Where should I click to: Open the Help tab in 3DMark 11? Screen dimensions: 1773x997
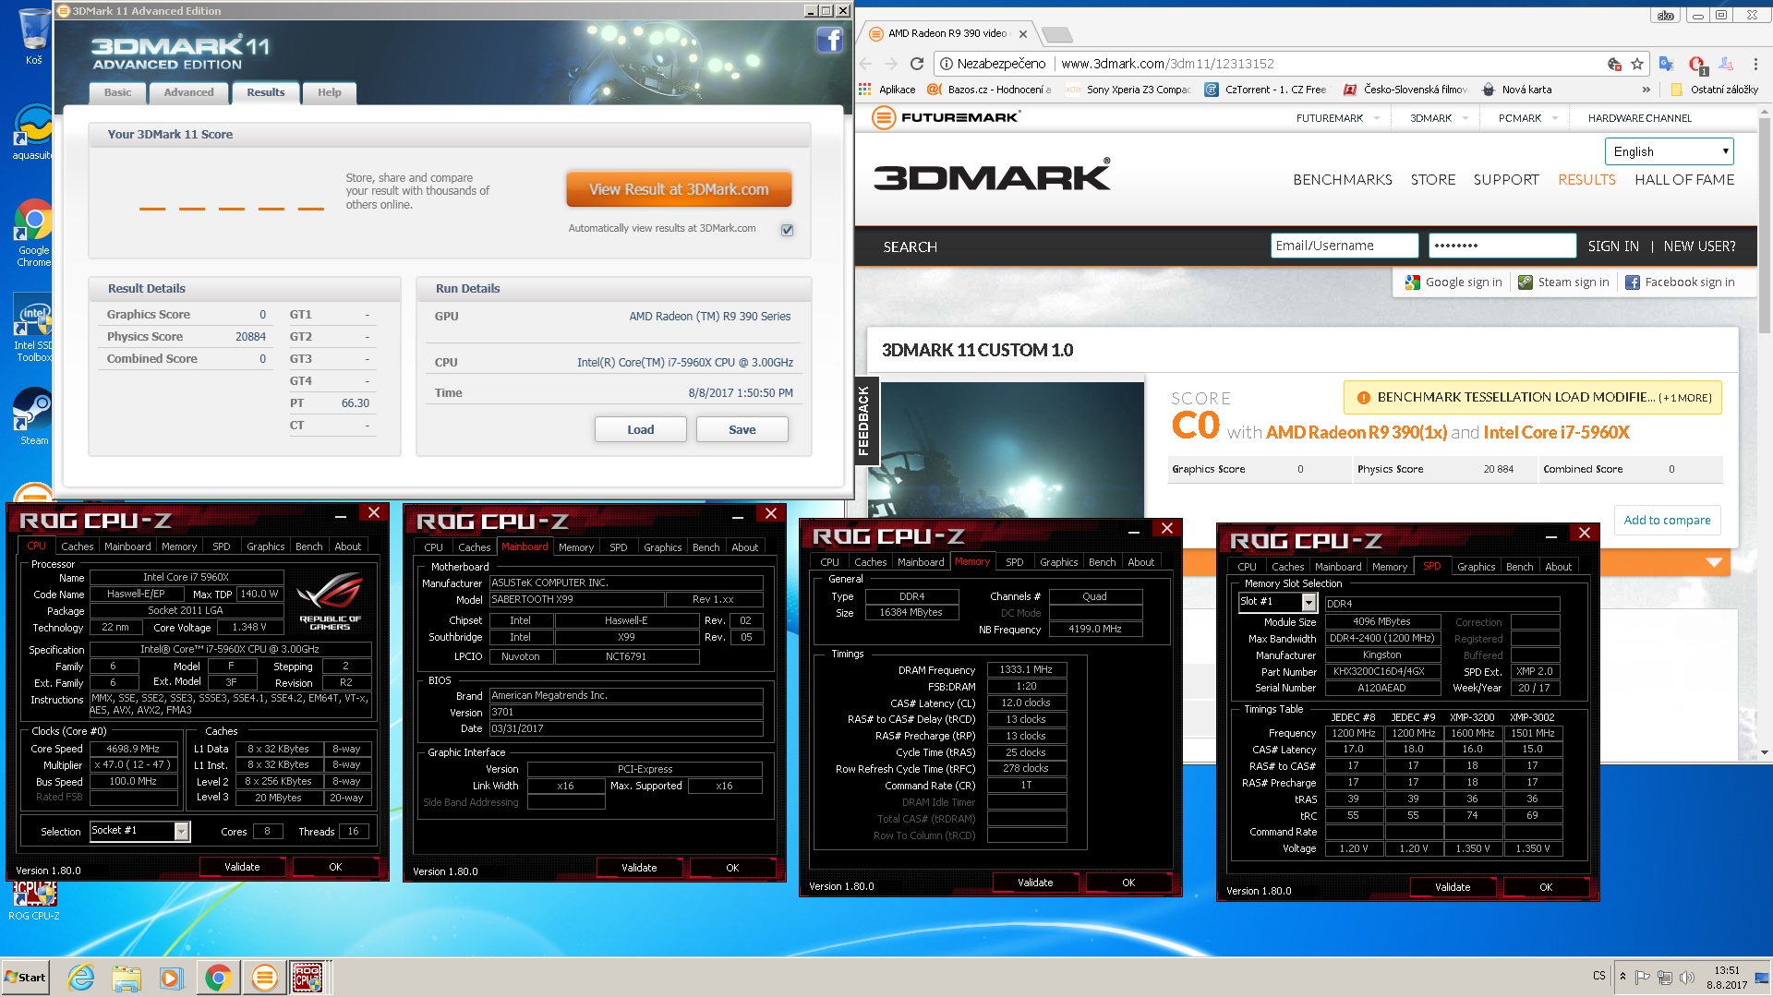[x=329, y=92]
